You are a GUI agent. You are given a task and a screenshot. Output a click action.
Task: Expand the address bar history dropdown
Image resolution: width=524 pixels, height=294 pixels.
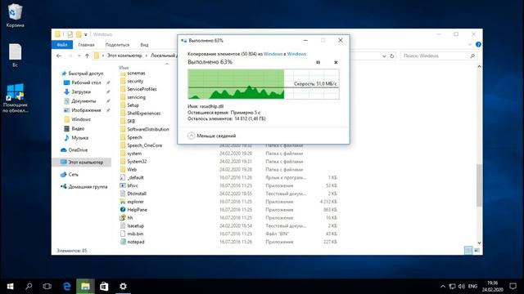click(384, 56)
